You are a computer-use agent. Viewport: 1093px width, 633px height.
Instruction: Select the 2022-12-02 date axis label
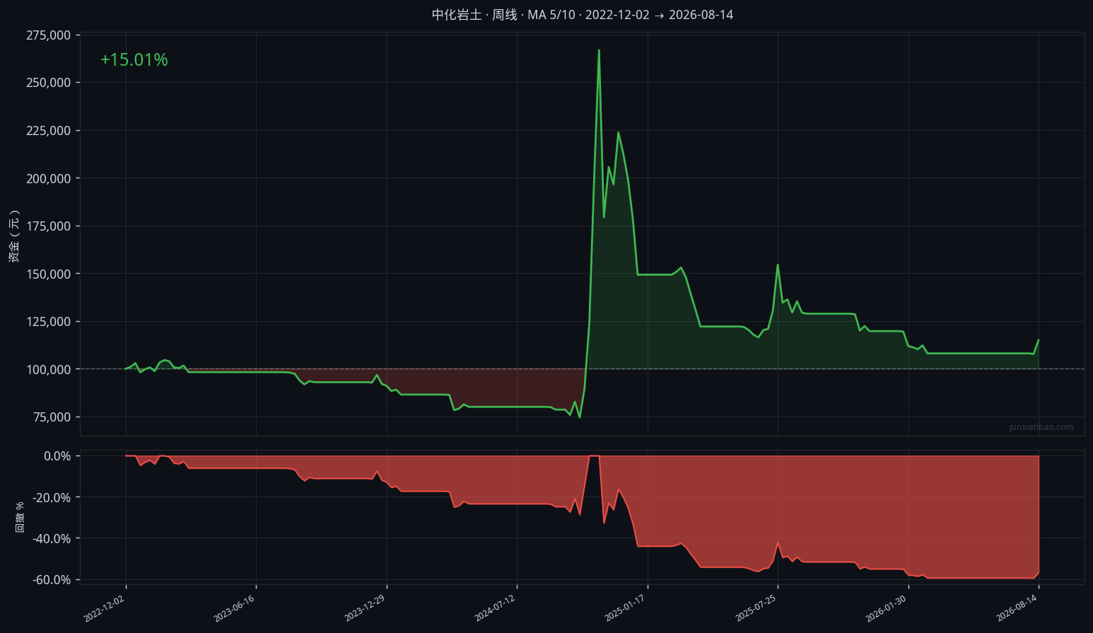[x=104, y=608]
